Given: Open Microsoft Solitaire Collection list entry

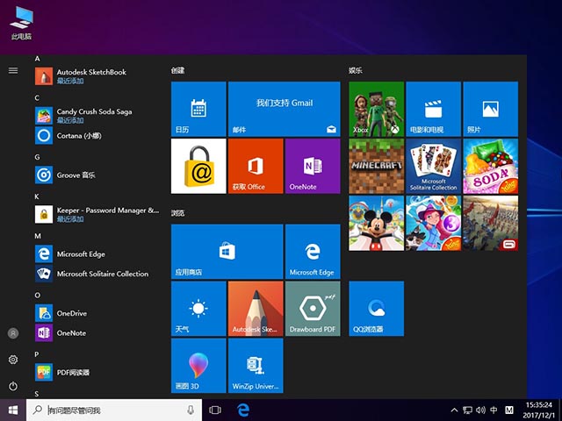Looking at the screenshot, I should [97, 274].
